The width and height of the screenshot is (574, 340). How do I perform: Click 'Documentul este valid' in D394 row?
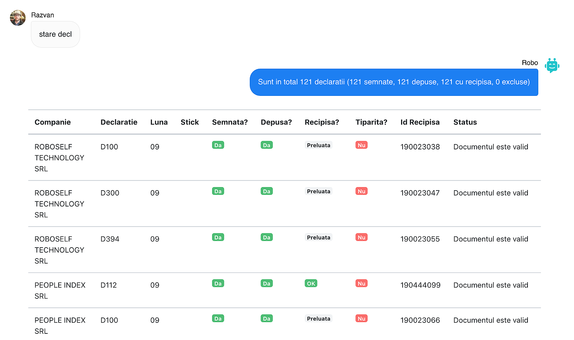491,239
